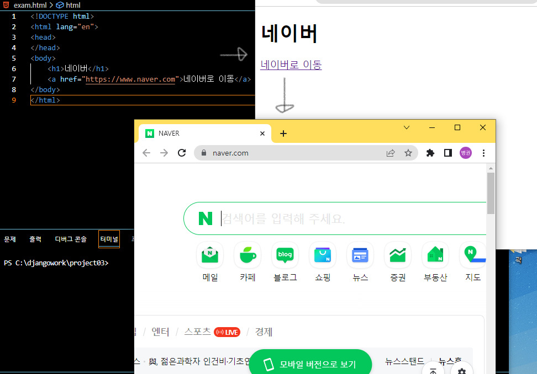The image size is (537, 374).
Task: Open the Naver Stocks (증권) icon
Action: click(398, 255)
